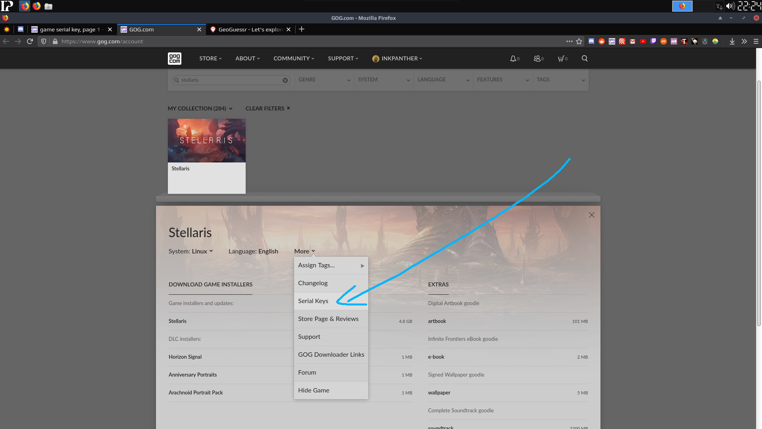Screen dimensions: 762x429
Task: Show Firefox downloads panel
Action: pos(732,41)
